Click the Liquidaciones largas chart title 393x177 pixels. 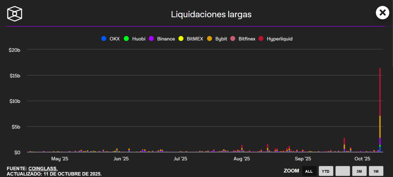pos(211,15)
